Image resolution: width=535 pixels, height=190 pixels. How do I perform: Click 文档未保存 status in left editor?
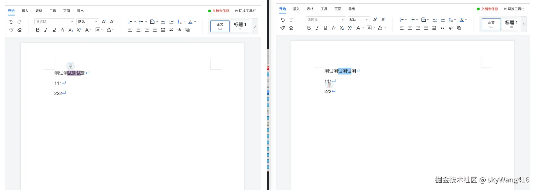tap(219, 11)
